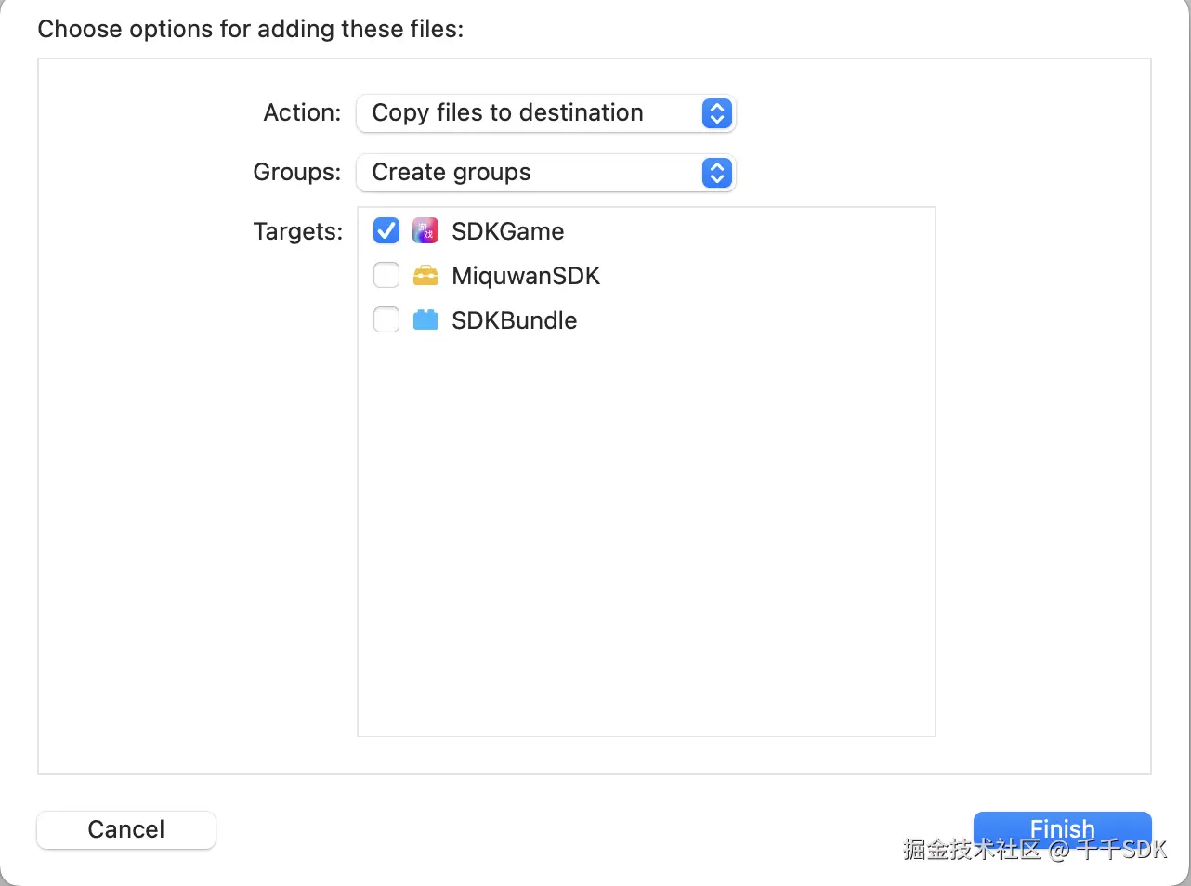
Task: Enable the MiquwanSDK target checkbox
Action: pos(386,276)
